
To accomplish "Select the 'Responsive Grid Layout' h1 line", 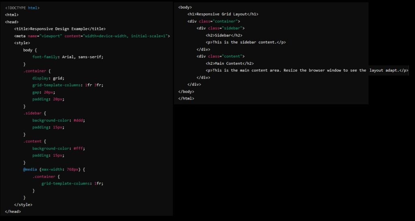I will click(x=223, y=14).
